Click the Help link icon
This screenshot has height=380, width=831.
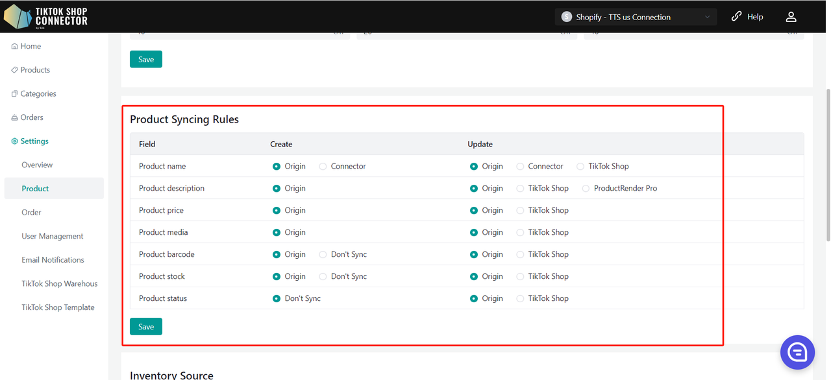736,17
